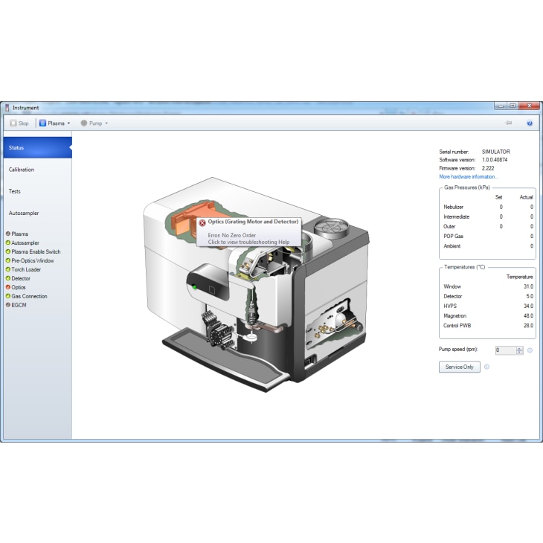This screenshot has height=543, width=543.
Task: Click the Pump speed rpm input field
Action: [505, 350]
